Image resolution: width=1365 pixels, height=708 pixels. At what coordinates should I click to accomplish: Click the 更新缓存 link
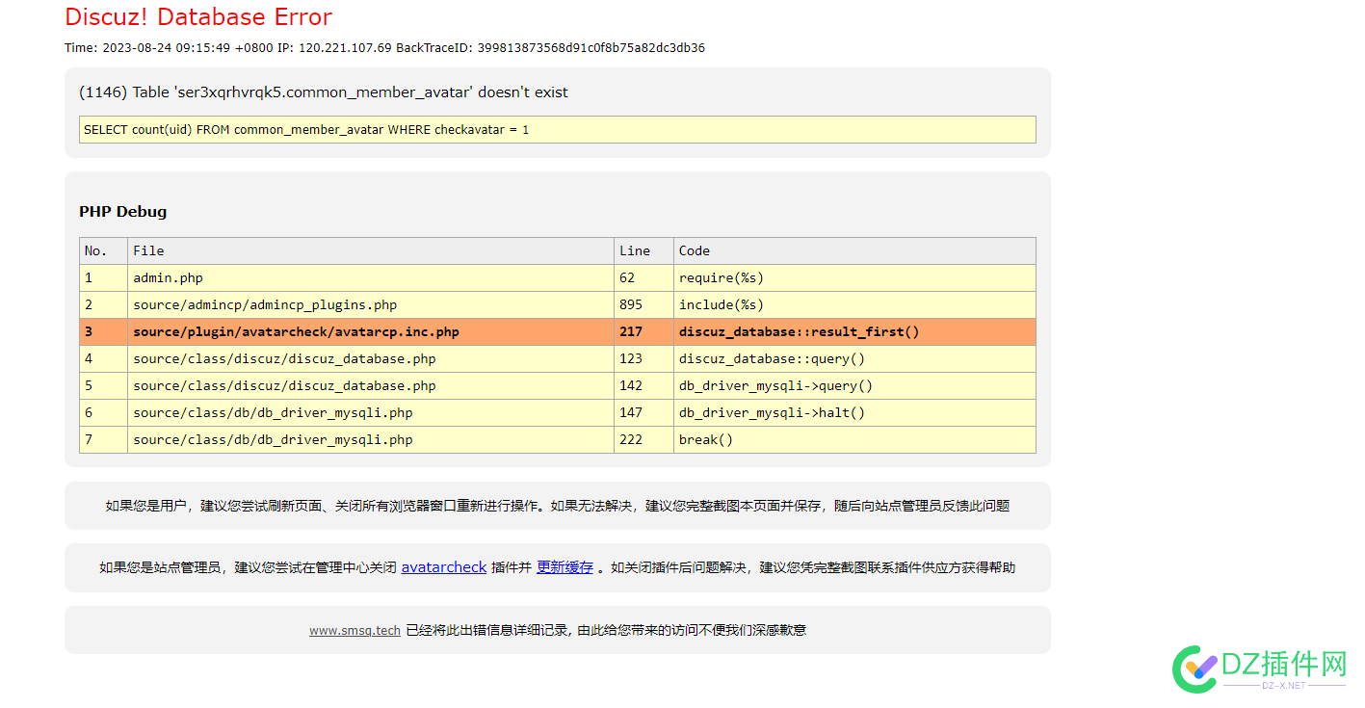pyautogui.click(x=564, y=567)
